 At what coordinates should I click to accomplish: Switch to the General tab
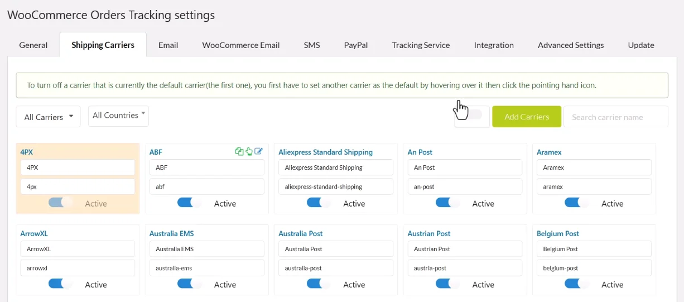point(33,45)
